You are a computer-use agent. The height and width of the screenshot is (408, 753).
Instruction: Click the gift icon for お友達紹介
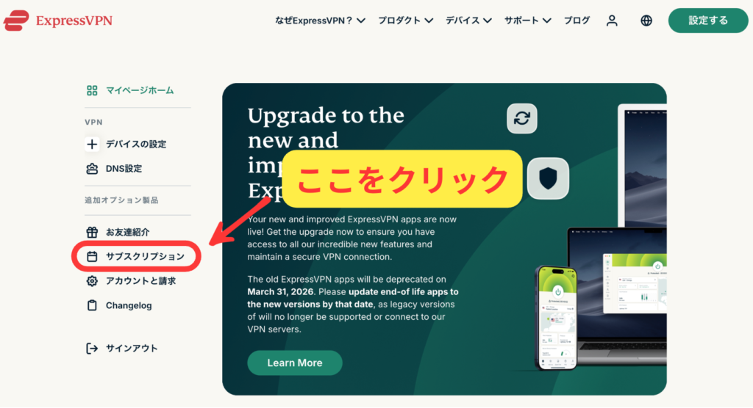pyautogui.click(x=92, y=232)
